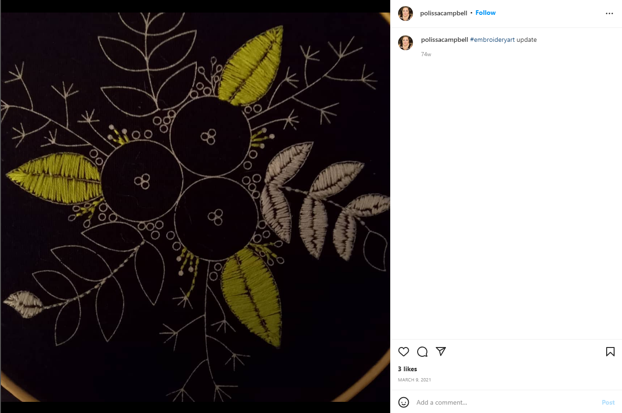Open comments via speech bubble icon
Image resolution: width=622 pixels, height=413 pixels.
422,352
